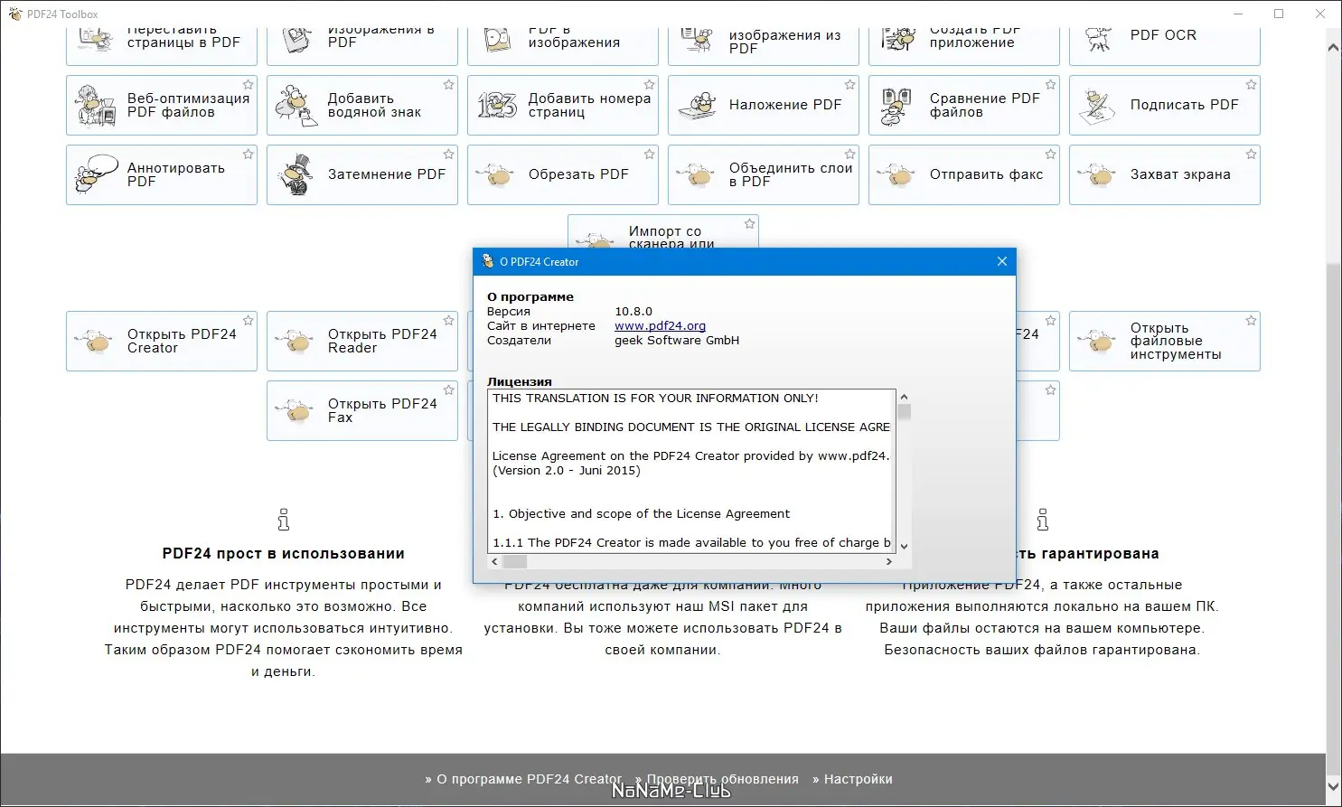Viewport: 1342px width, 807px height.
Task: Toggle favorite star on Подписать PDF
Action: [x=1251, y=85]
